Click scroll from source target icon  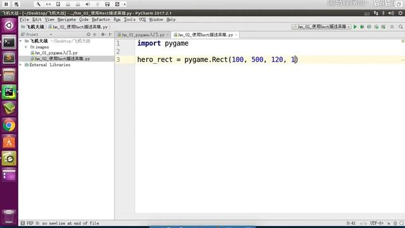click(x=89, y=34)
